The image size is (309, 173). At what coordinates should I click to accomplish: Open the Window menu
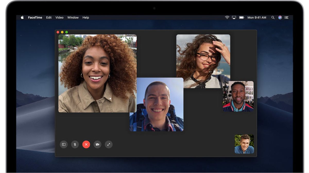[x=73, y=17]
